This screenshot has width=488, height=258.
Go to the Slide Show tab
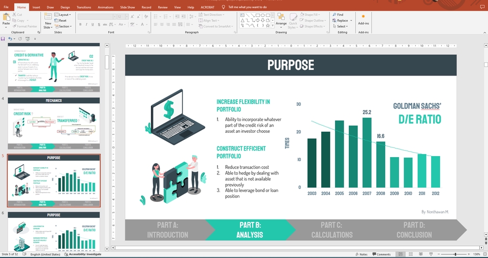tap(128, 7)
